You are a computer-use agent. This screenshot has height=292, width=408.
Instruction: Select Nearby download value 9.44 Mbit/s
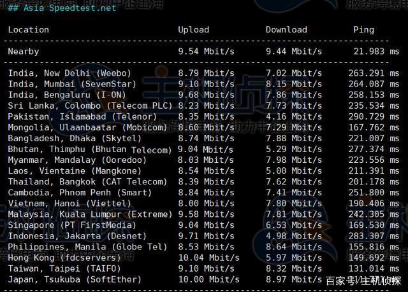click(x=294, y=52)
